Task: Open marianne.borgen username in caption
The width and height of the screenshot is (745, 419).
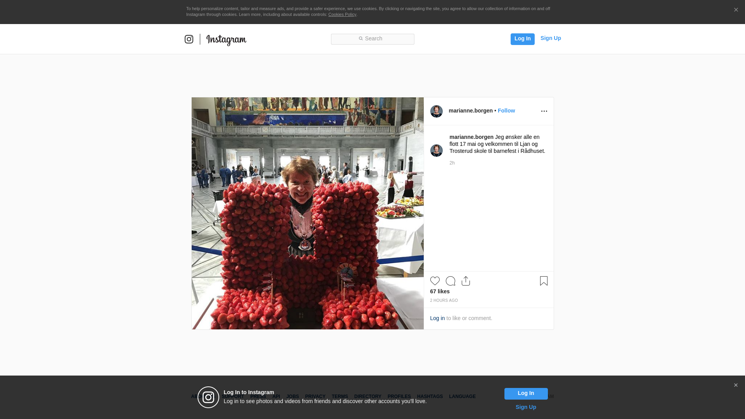Action: point(471,137)
